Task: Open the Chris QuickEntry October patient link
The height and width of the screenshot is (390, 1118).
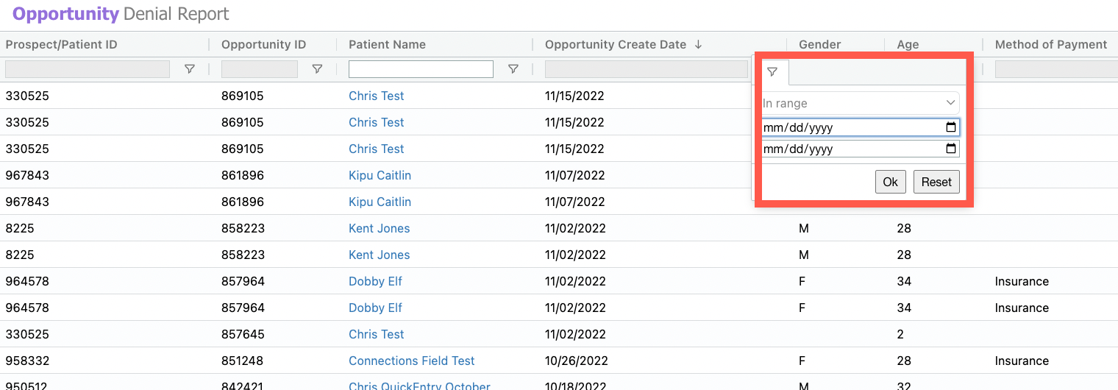Action: coord(419,386)
